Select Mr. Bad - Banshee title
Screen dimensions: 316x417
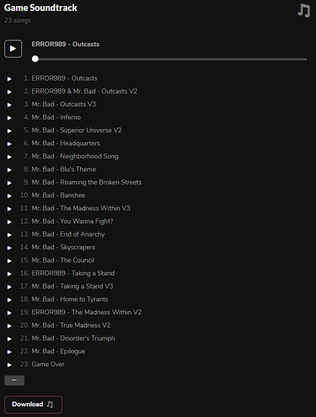[x=58, y=195]
